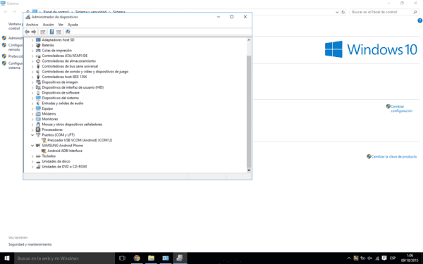The width and height of the screenshot is (423, 264).
Task: Click the Dispositivos de imagen icon
Action: pos(38,82)
